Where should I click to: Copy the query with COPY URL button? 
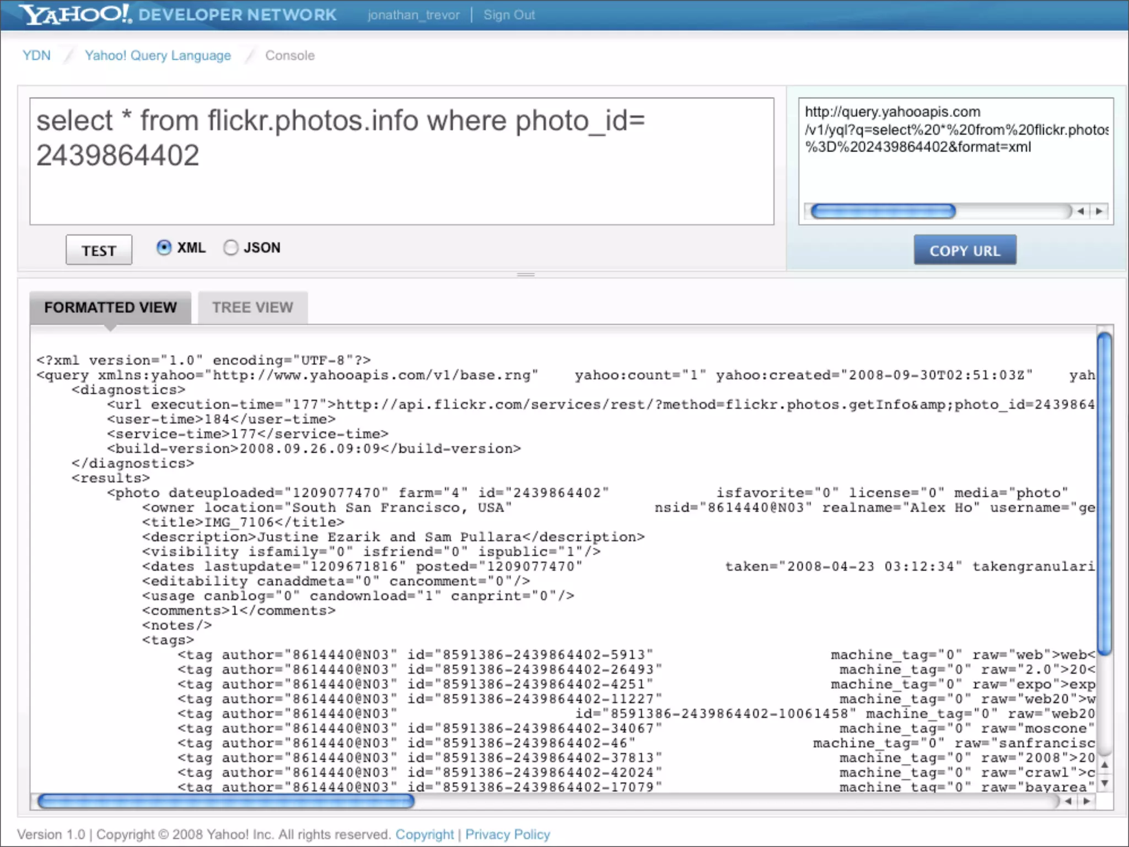click(x=965, y=250)
